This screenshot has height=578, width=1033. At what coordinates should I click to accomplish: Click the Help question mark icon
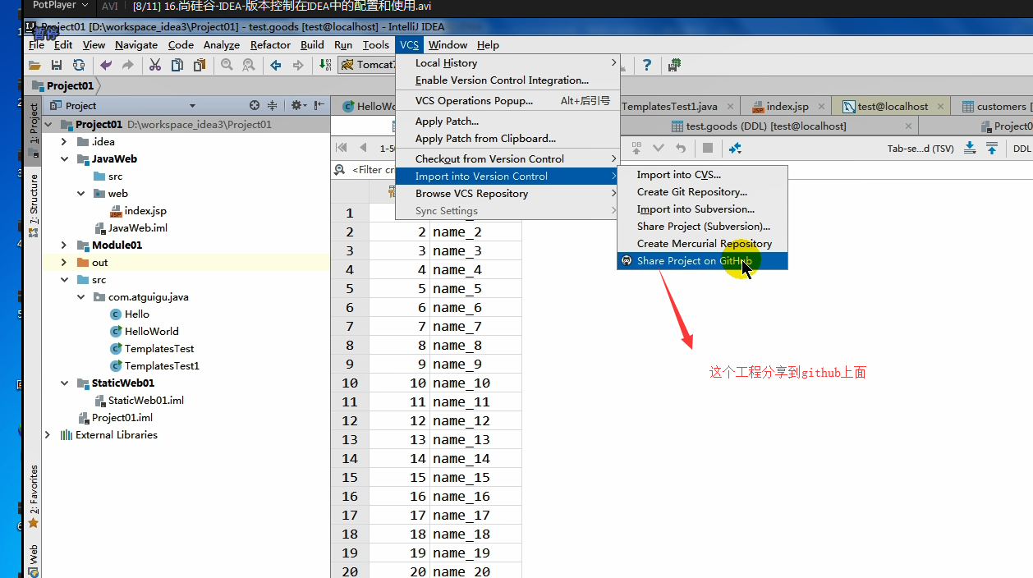[x=647, y=65]
